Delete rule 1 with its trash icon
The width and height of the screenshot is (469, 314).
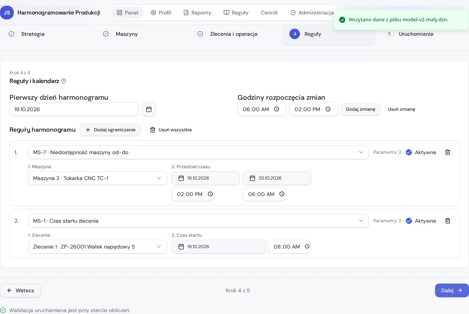tap(448, 152)
